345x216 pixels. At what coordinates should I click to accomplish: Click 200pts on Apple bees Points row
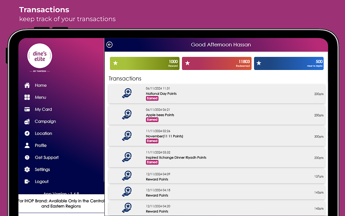click(x=319, y=115)
